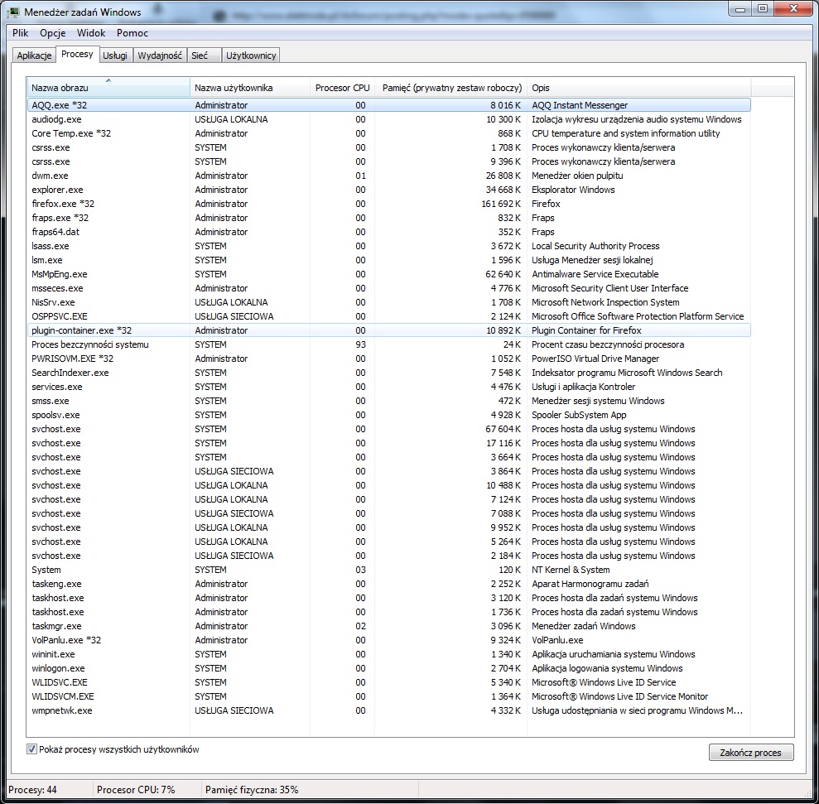Select the VolPanlu.exe *32 process

point(388,641)
